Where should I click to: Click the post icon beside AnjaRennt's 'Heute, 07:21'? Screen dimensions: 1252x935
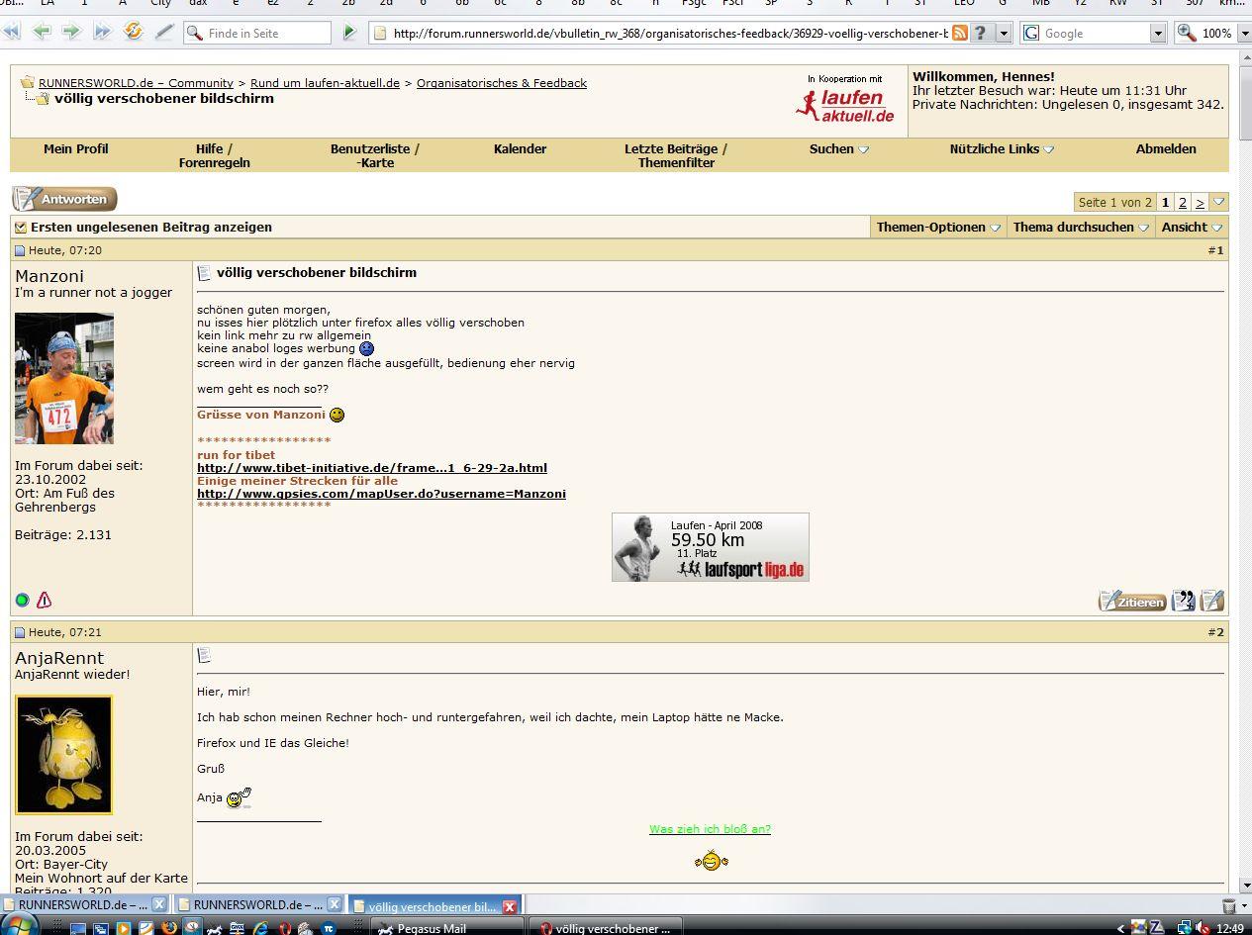pos(20,633)
